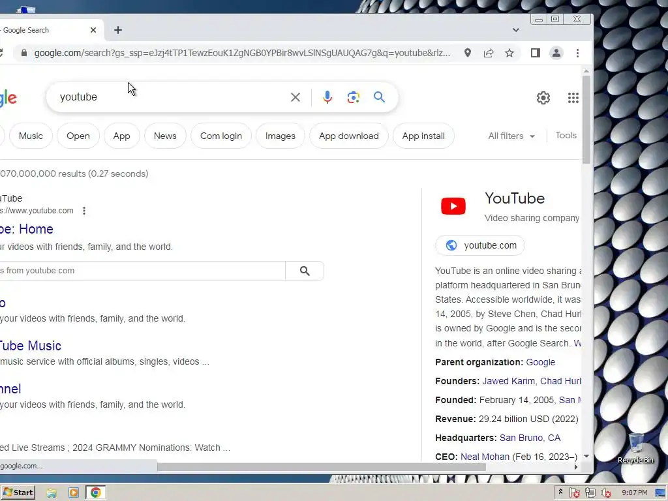The image size is (668, 501).
Task: Open the Jawed Karim founder link
Action: point(509,381)
